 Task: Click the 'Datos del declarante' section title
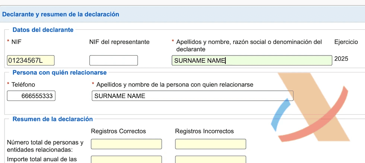43,30
